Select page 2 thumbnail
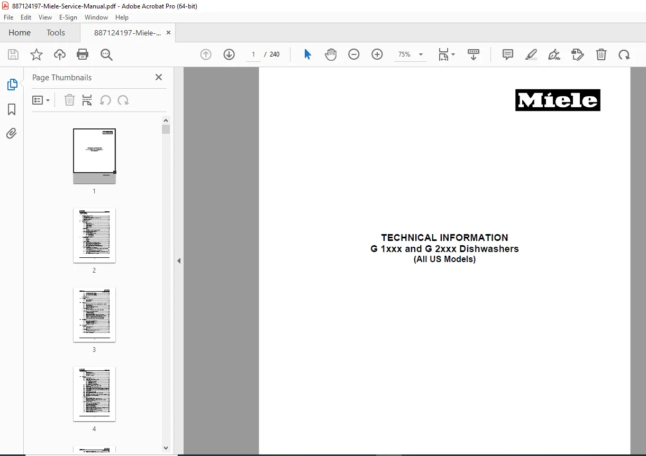Screen dimensions: 646x456 pos(94,235)
